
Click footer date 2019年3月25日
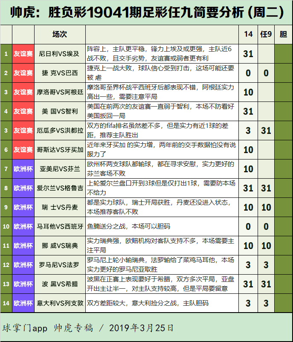point(141,328)
